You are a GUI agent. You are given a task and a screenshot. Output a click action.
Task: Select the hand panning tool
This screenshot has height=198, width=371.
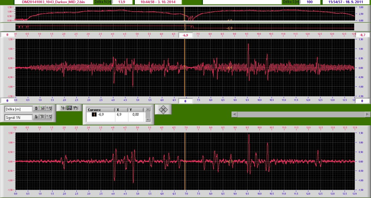tap(75, 108)
